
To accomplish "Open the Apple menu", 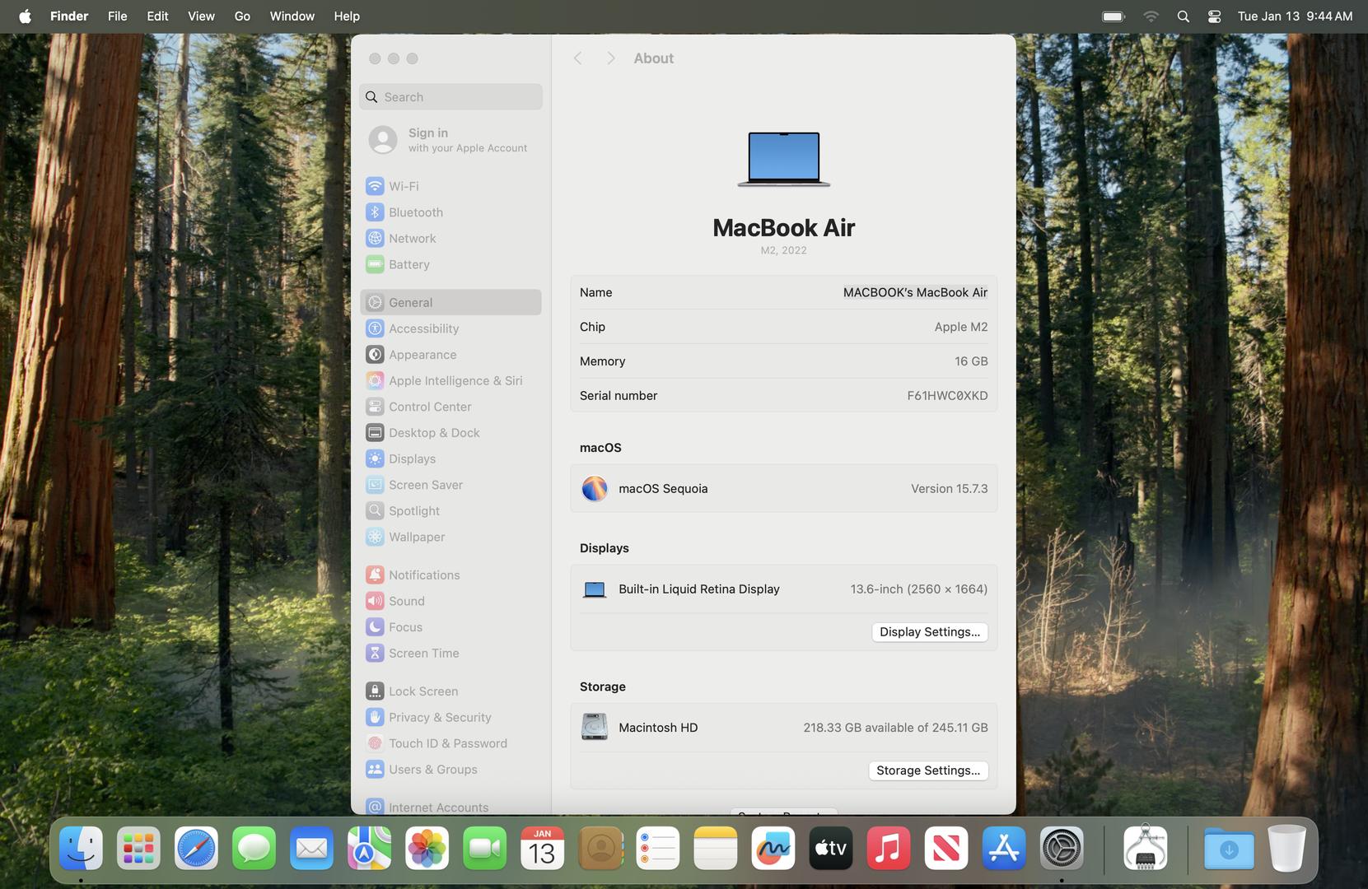I will (25, 16).
